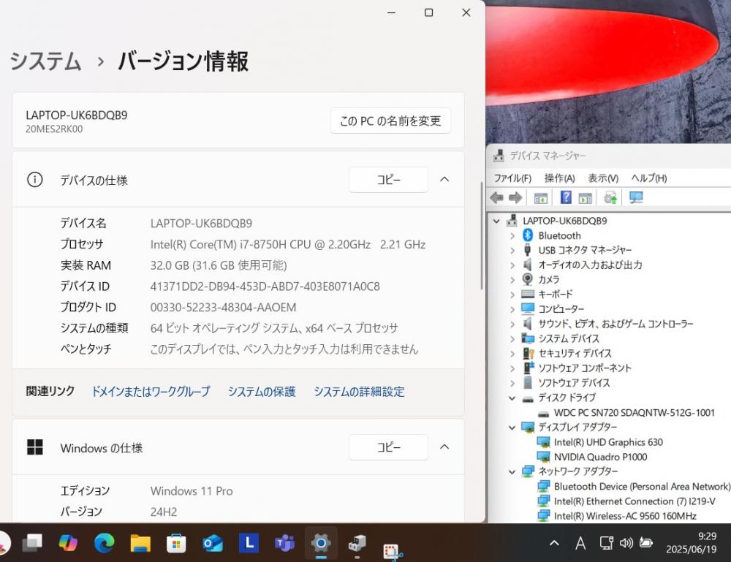Select the セキュリティ デバイス category
This screenshot has width=731, height=562.
575,353
